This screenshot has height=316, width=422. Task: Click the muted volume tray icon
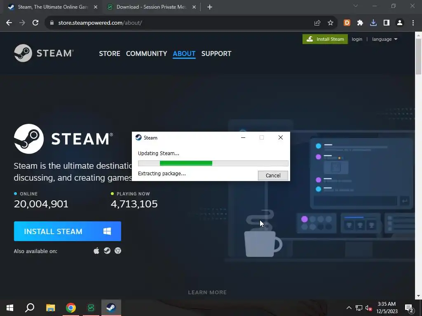point(368,308)
